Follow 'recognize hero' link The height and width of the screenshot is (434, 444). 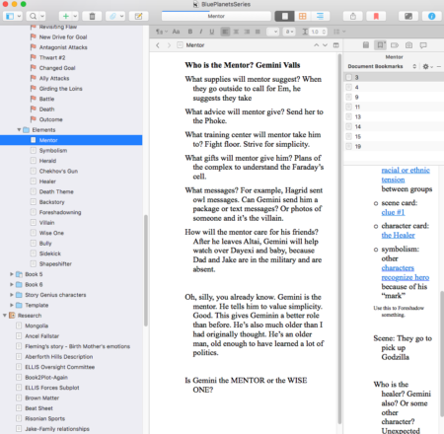click(406, 277)
